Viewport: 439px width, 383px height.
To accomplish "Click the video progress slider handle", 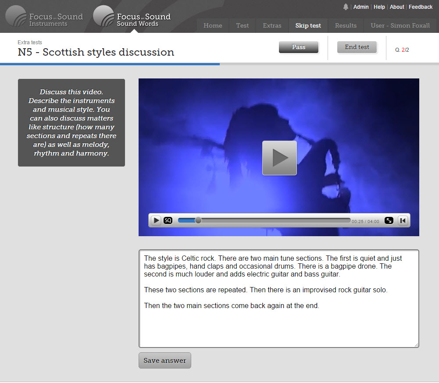I will pos(198,220).
